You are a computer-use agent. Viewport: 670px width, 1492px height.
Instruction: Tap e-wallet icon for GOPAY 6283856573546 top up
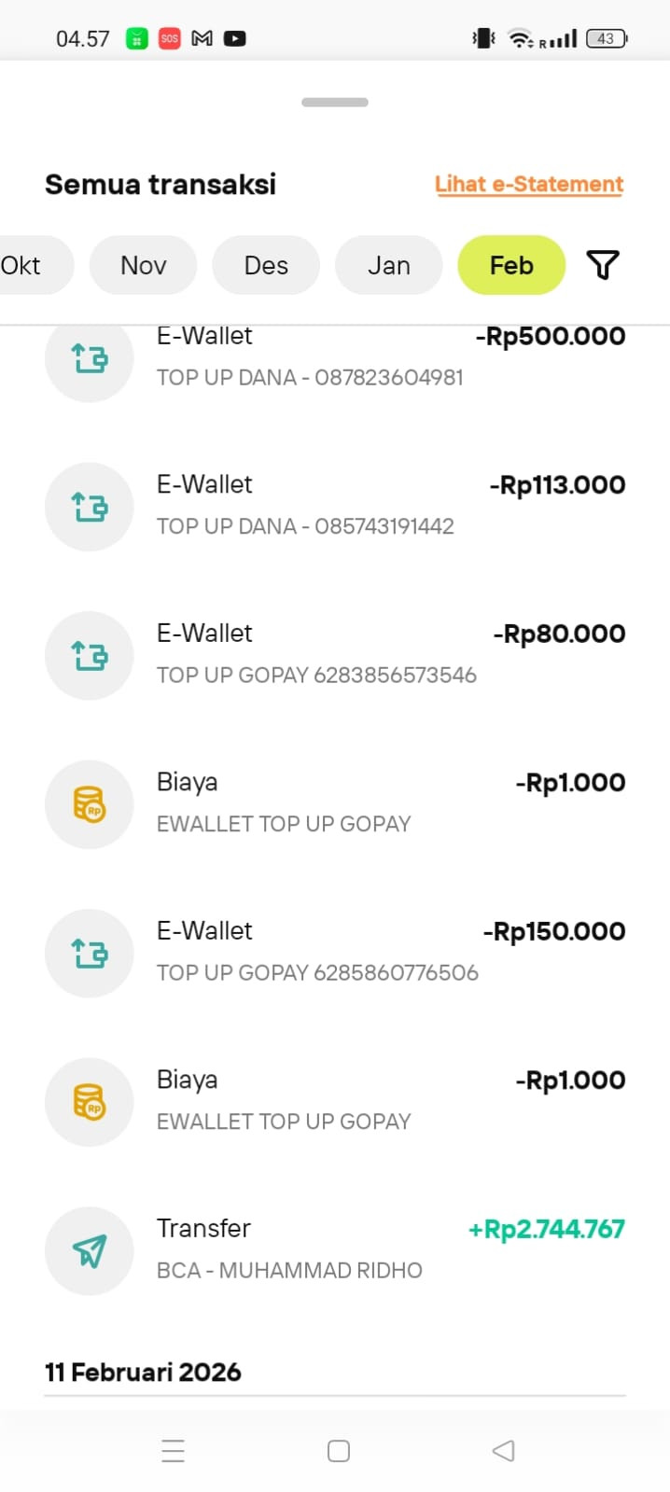coord(90,656)
